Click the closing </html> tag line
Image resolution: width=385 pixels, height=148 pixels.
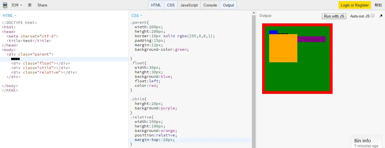10,90
